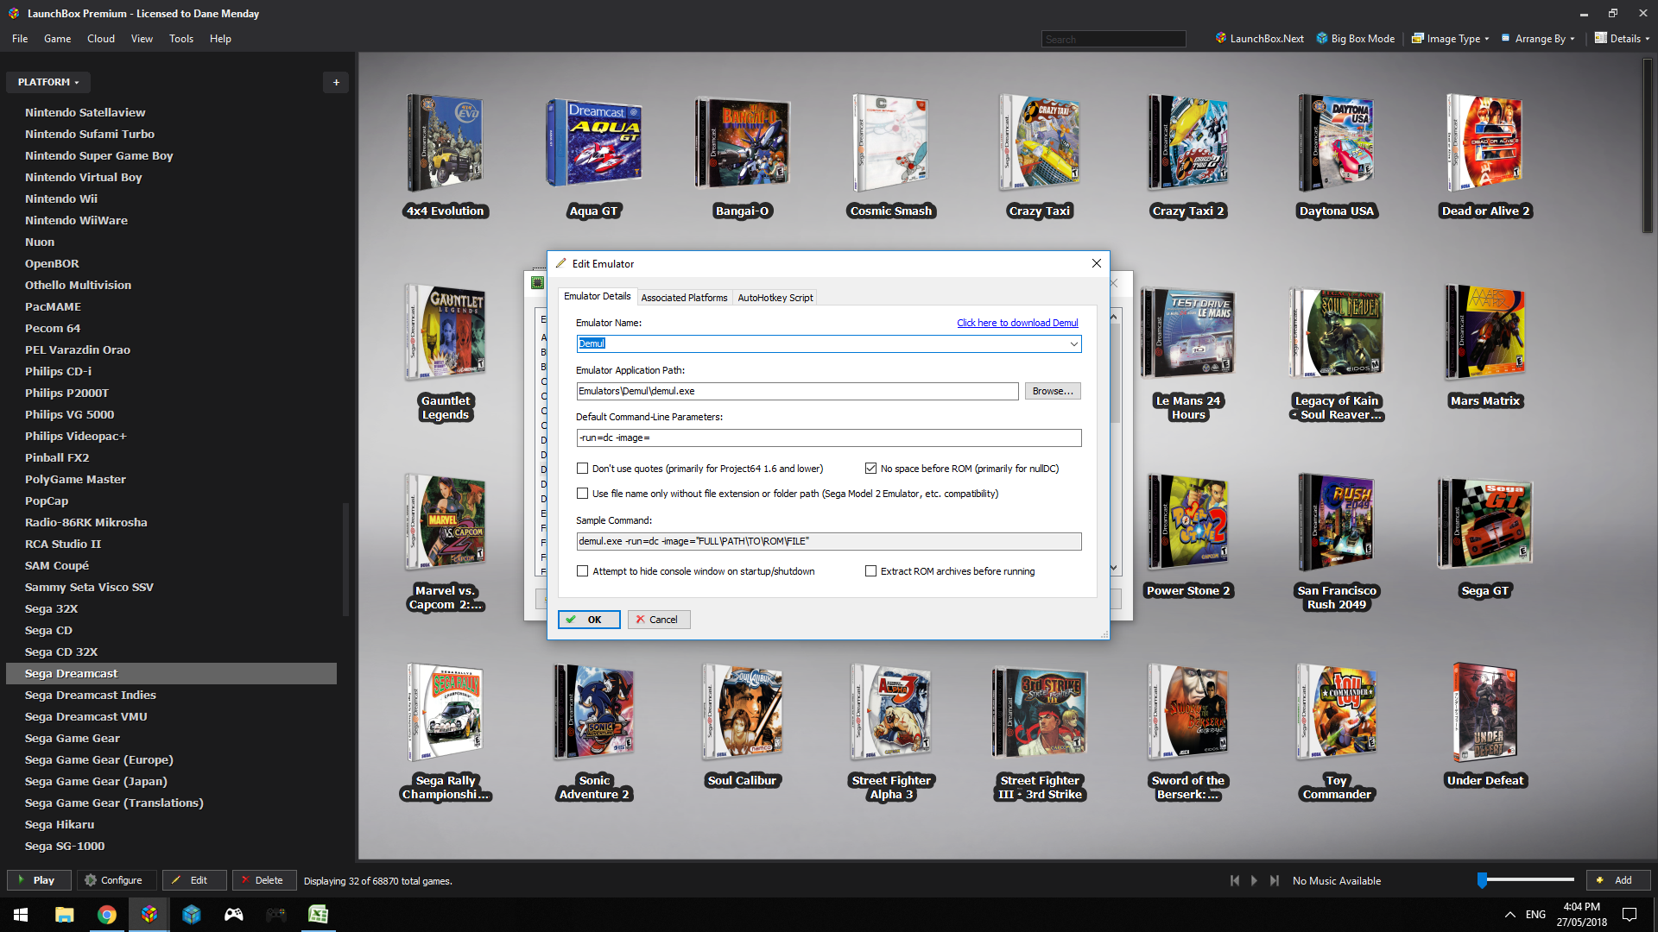This screenshot has height=932, width=1658.
Task: Select the Emulator Details tab
Action: (x=598, y=296)
